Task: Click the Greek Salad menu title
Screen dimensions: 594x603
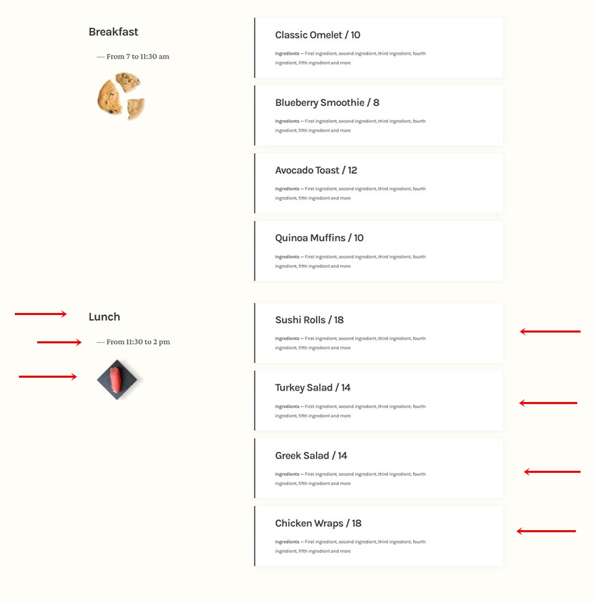Action: [311, 456]
